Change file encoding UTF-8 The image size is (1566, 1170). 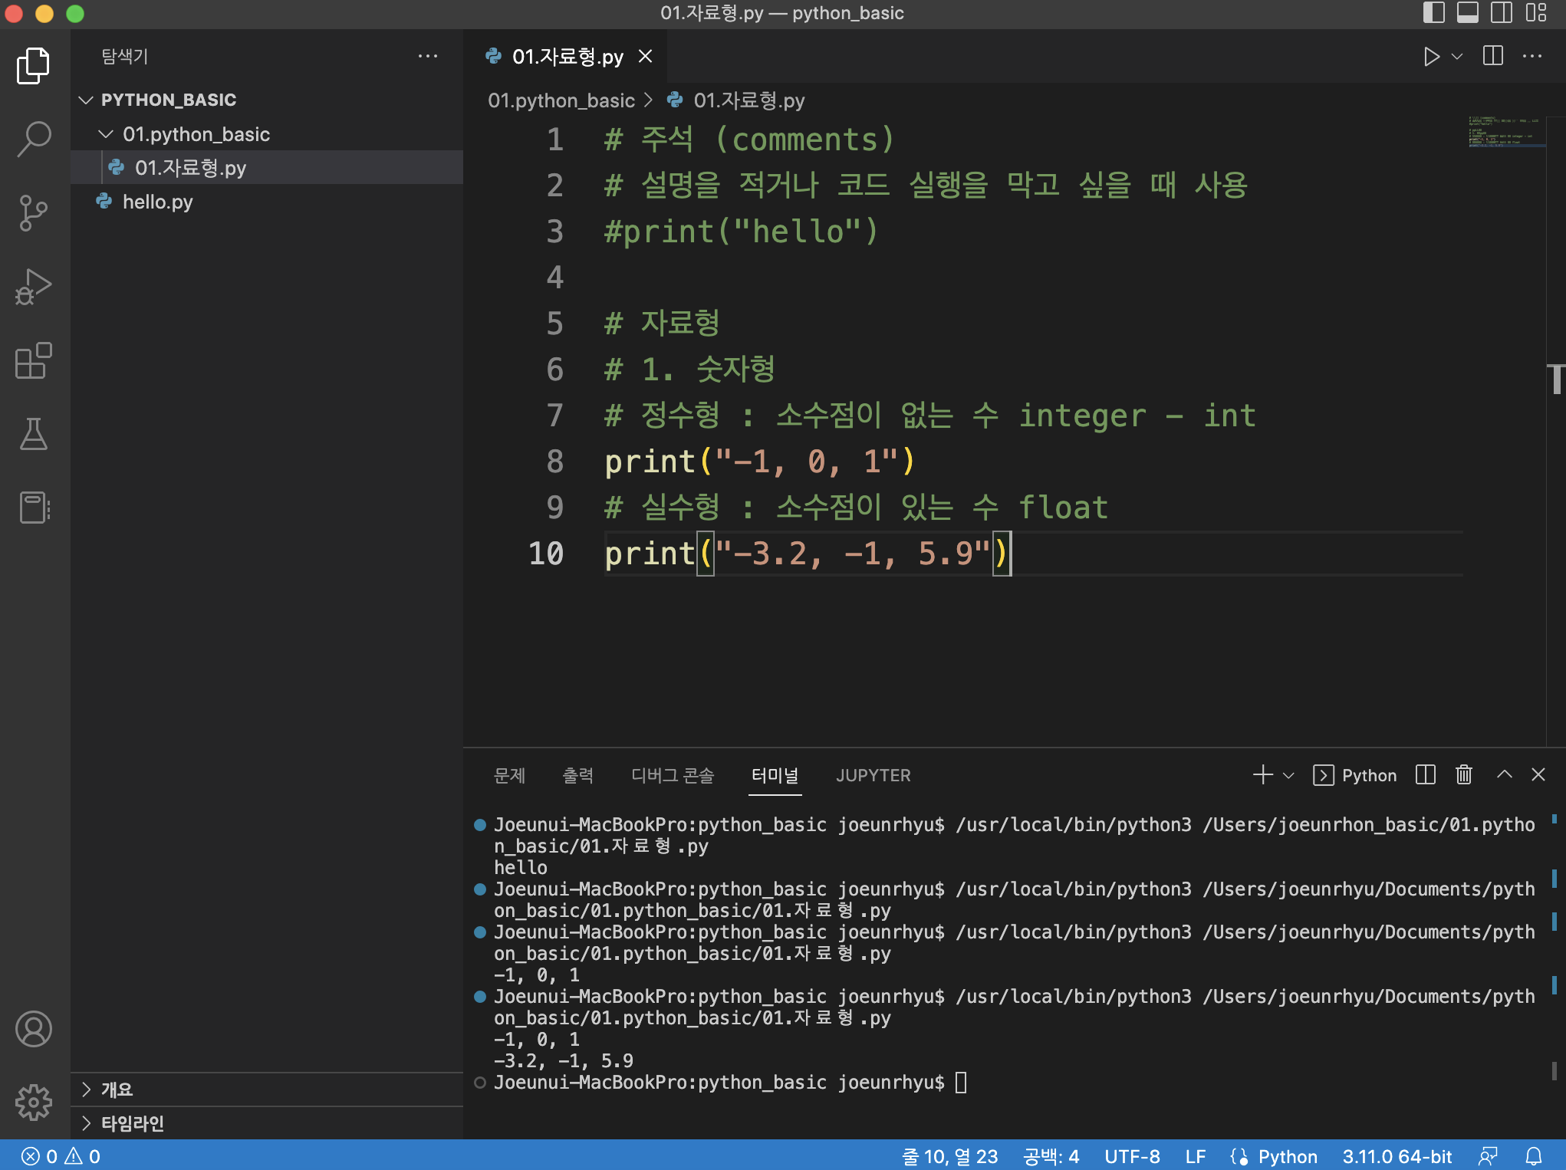pyautogui.click(x=1132, y=1156)
